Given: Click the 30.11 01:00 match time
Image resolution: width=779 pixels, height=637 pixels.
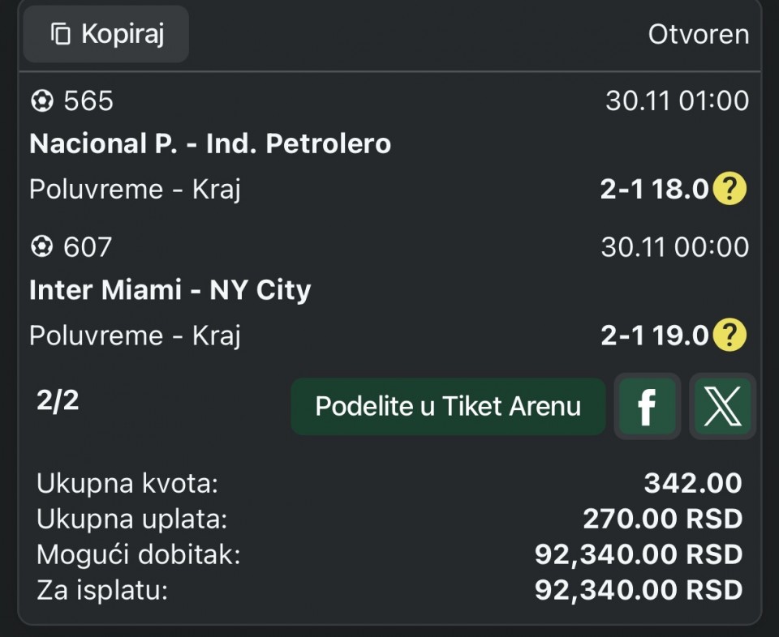Looking at the screenshot, I should click(x=677, y=101).
